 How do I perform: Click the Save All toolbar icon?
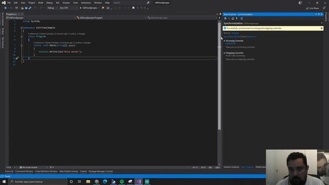pyautogui.click(x=30, y=8)
